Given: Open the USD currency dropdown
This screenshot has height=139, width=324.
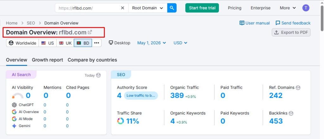Looking at the screenshot, I should point(180,43).
